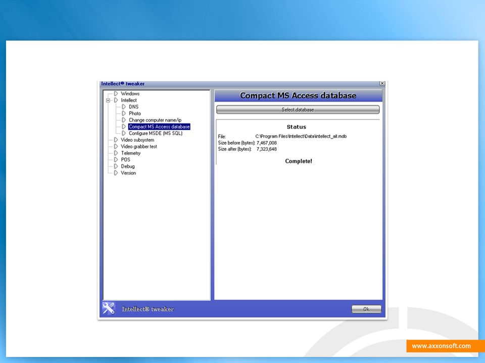
Task: Click the Intellect tweaker title bar text
Action: point(123,84)
